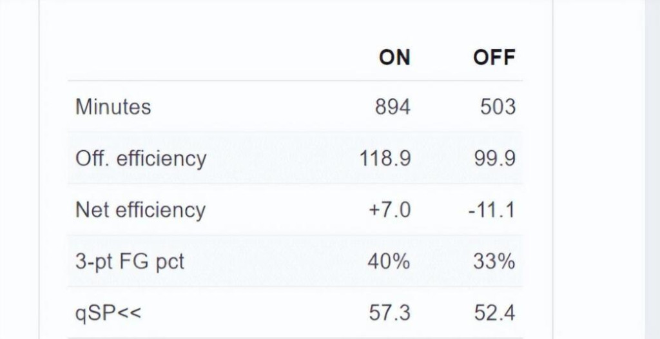Click the 57.3 qSP value
Screen dimensions: 660x339
389,313
